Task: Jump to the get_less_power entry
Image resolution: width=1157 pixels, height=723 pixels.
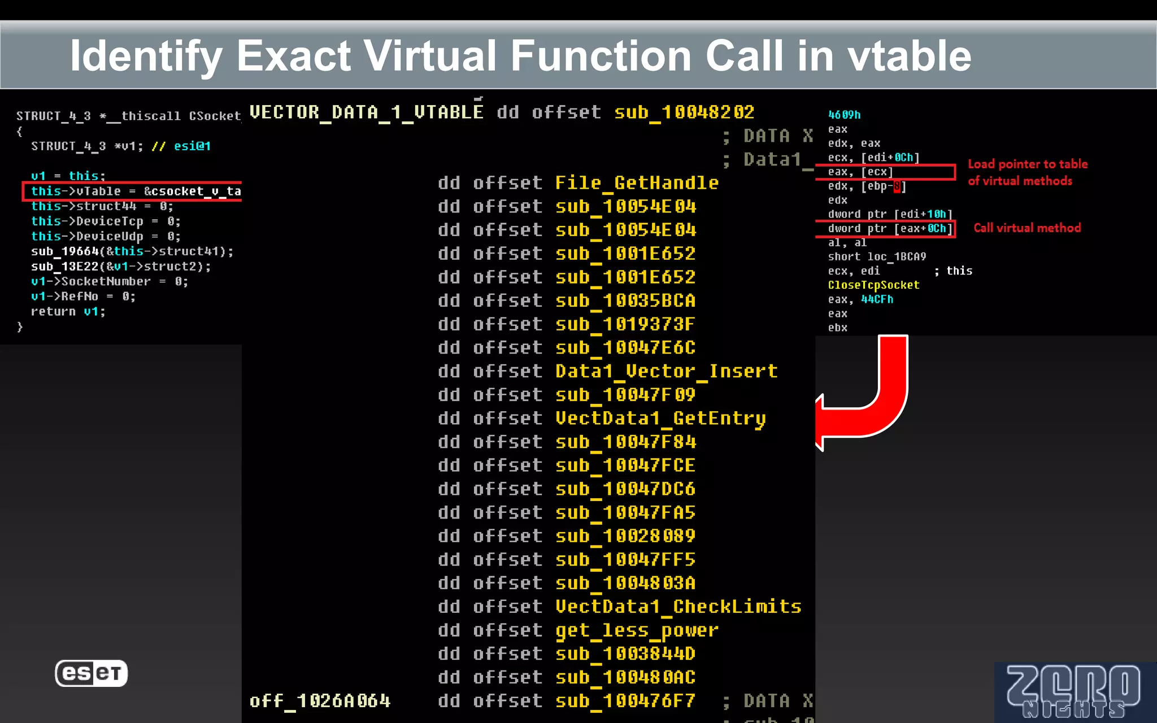Action: click(637, 630)
